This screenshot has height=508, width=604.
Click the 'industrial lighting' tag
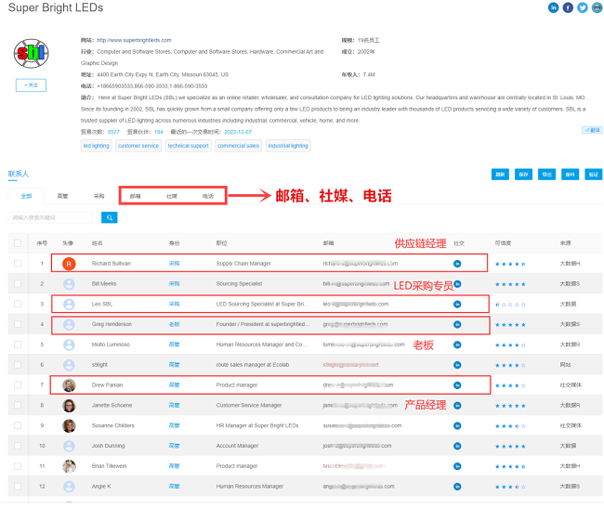[x=288, y=146]
